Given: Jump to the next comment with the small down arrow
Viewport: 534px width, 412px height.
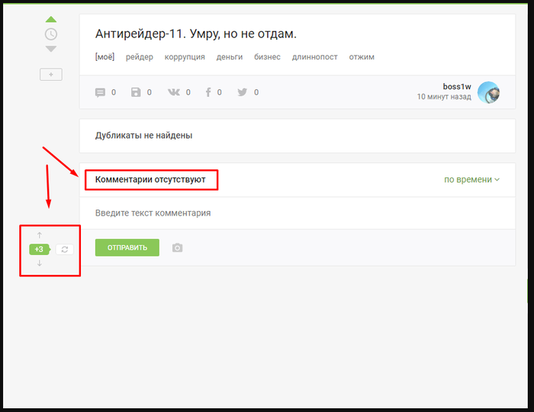Looking at the screenshot, I should tap(40, 263).
